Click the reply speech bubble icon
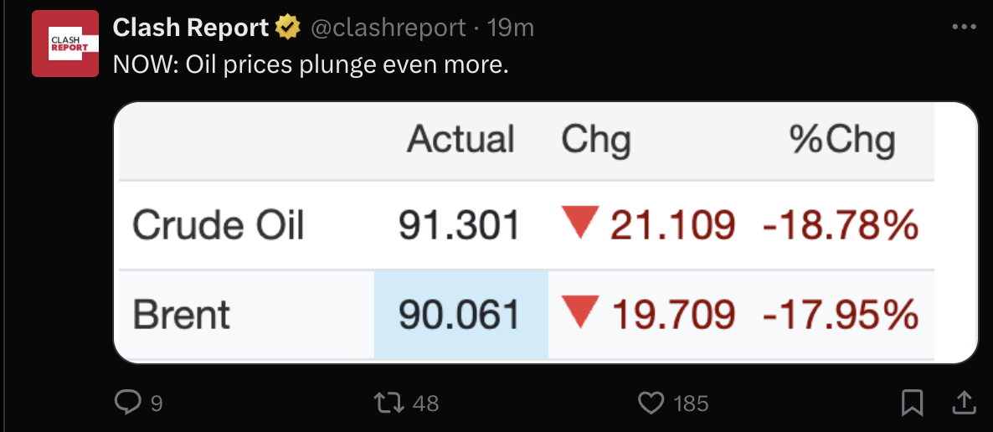This screenshot has height=432, width=993. pos(127,404)
